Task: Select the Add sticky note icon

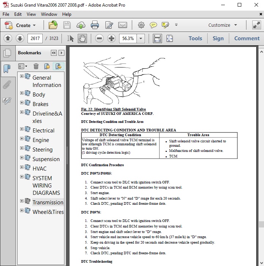Action: 153,25
